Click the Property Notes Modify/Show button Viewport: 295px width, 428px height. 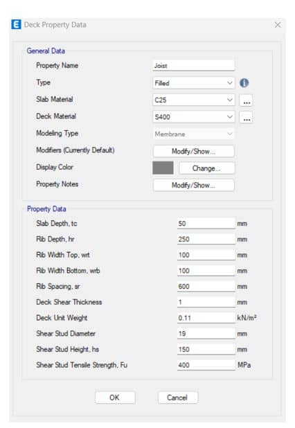tap(193, 185)
